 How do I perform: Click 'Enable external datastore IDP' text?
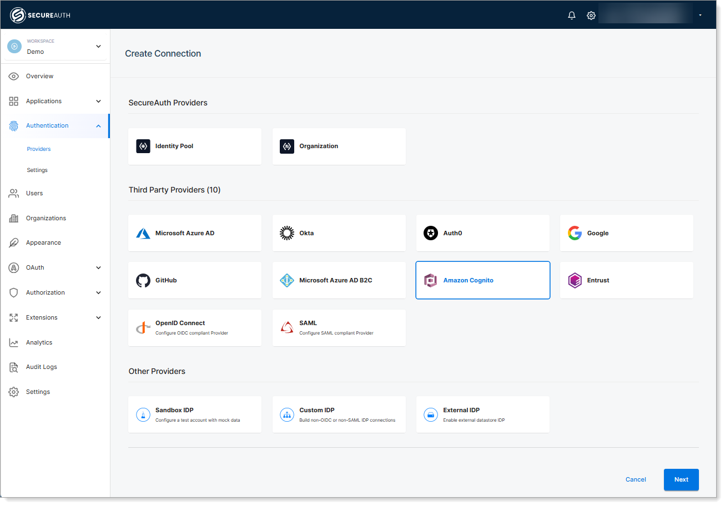pyautogui.click(x=474, y=420)
